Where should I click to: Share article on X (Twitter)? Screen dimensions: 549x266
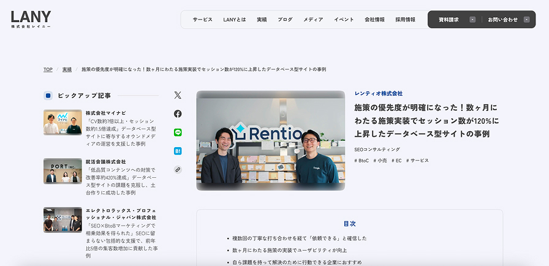(x=178, y=95)
